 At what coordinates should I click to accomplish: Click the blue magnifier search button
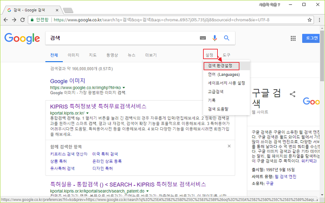point(226,38)
